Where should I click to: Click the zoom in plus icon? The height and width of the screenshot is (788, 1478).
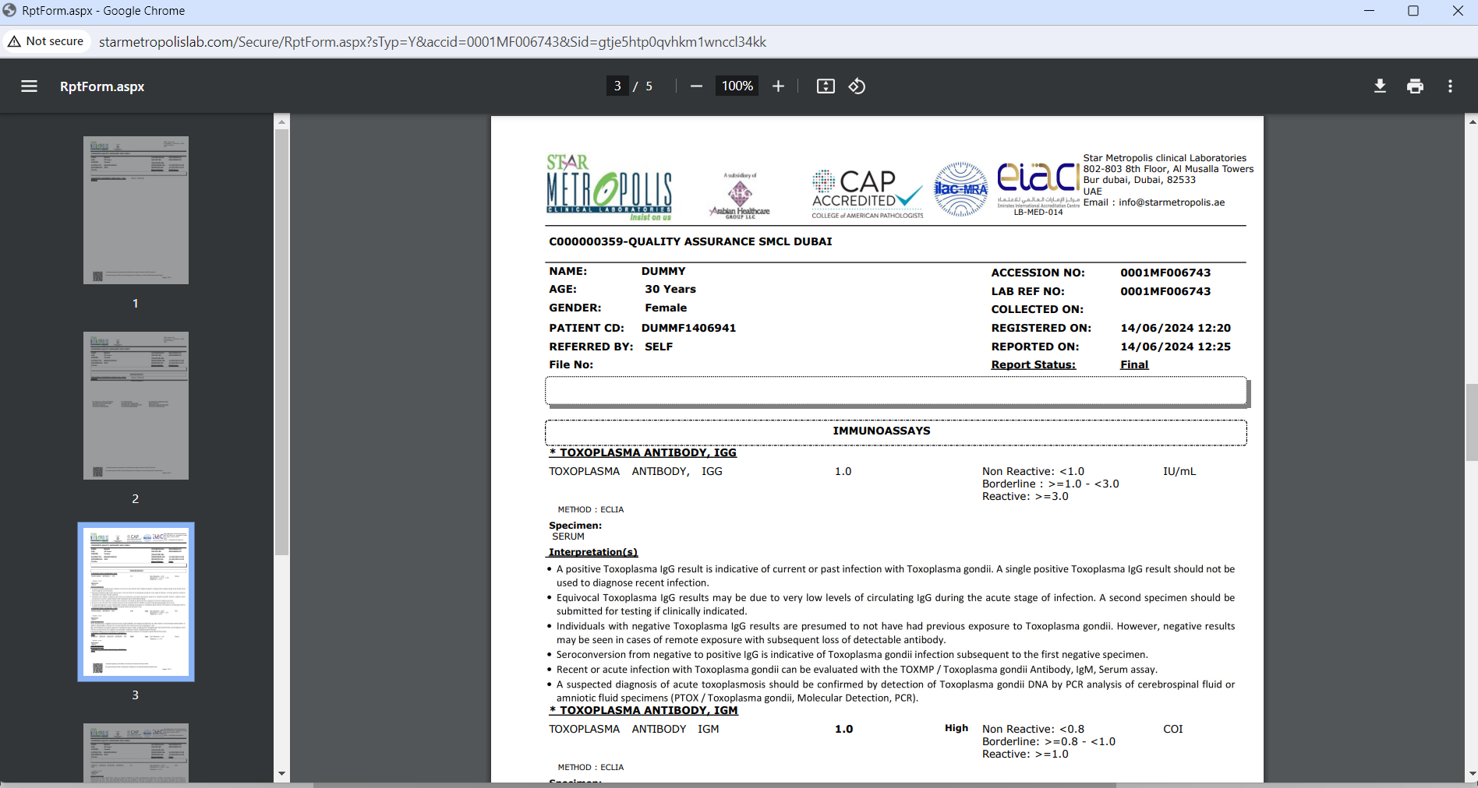point(778,86)
